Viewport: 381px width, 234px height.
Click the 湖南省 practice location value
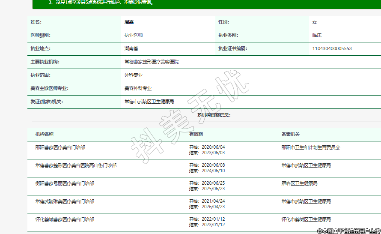point(131,48)
